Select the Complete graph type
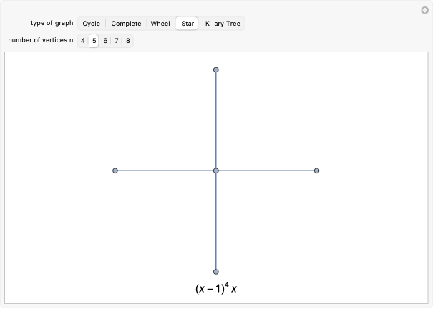 [x=126, y=24]
